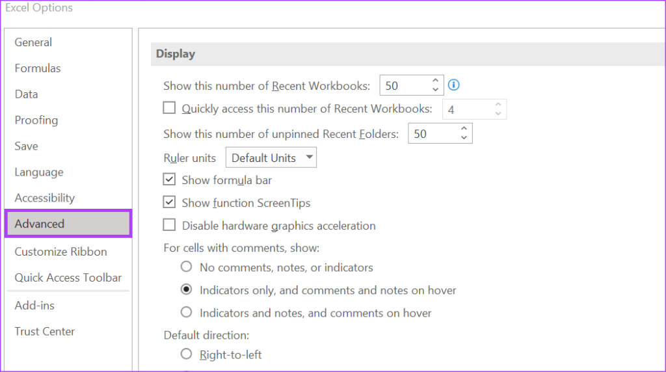
Task: Select No comments, notes, or indicators
Action: 186,267
